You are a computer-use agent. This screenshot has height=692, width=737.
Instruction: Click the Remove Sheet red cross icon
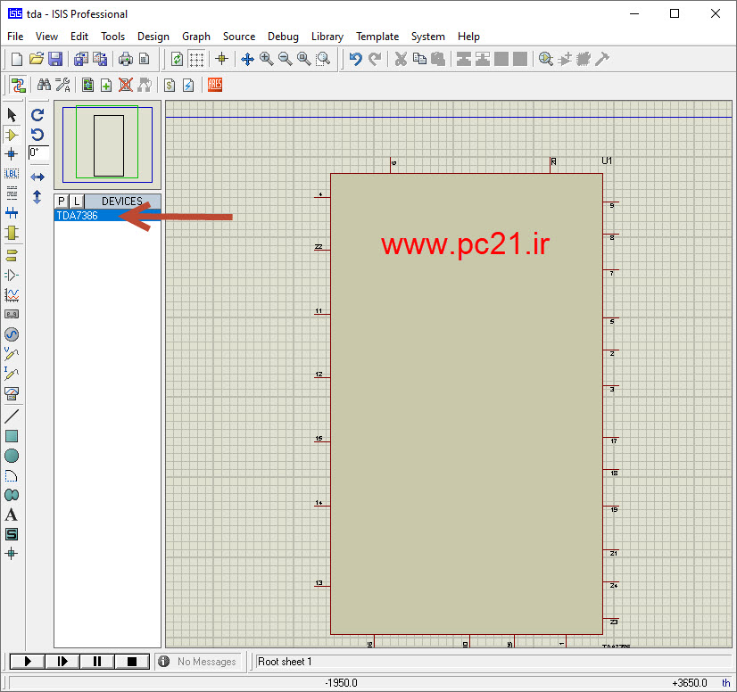[126, 85]
